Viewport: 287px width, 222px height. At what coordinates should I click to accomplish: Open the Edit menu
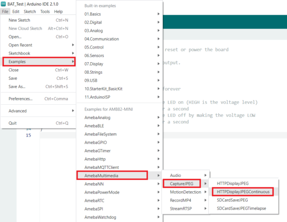16,12
